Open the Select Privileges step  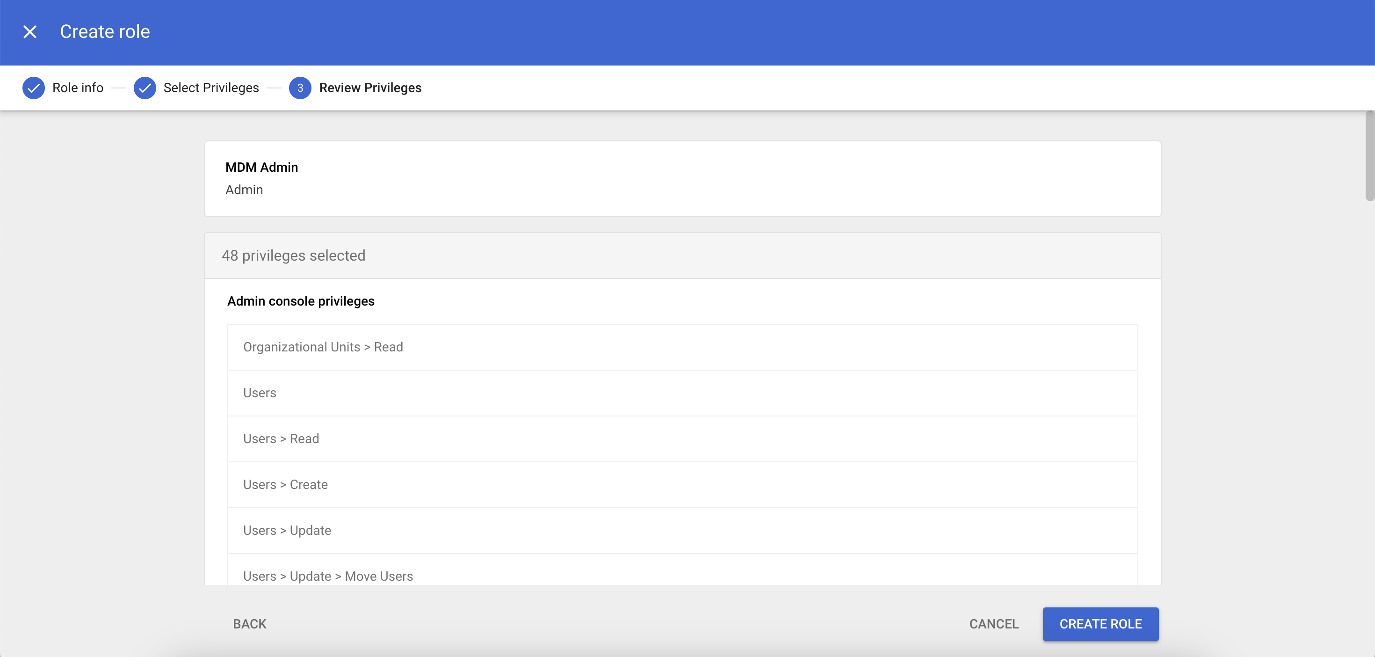211,88
